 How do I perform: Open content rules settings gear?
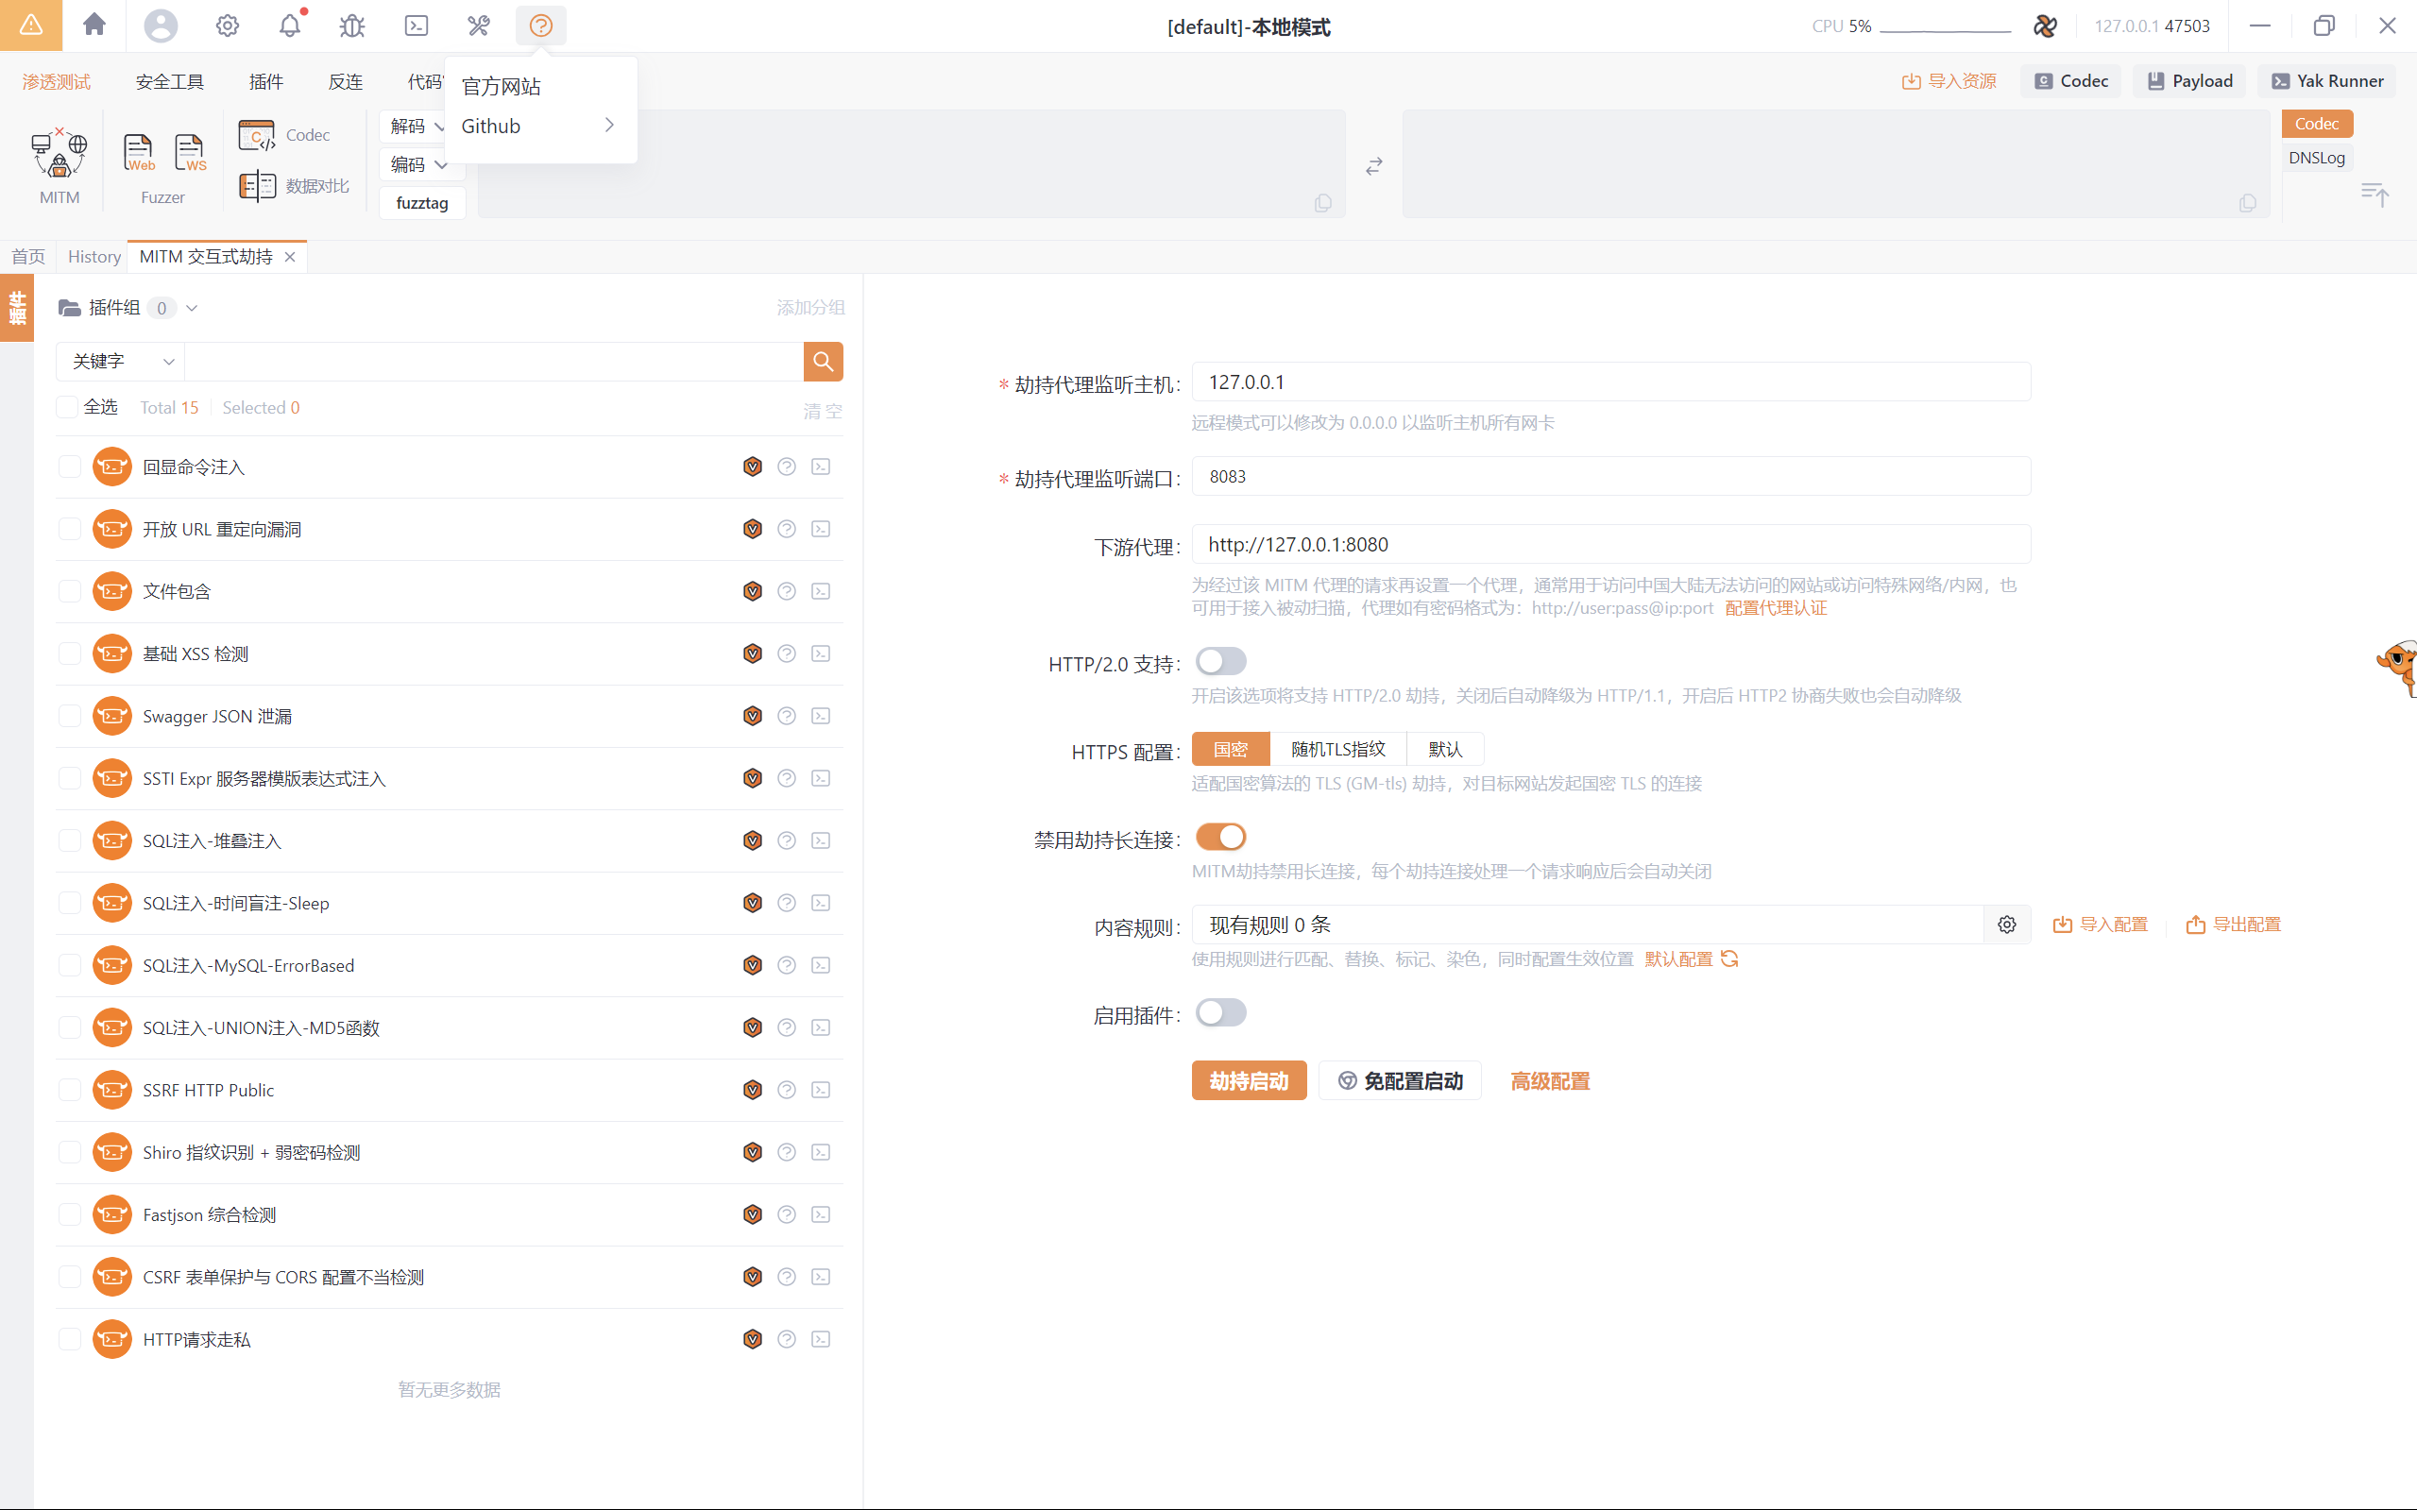(x=2005, y=925)
